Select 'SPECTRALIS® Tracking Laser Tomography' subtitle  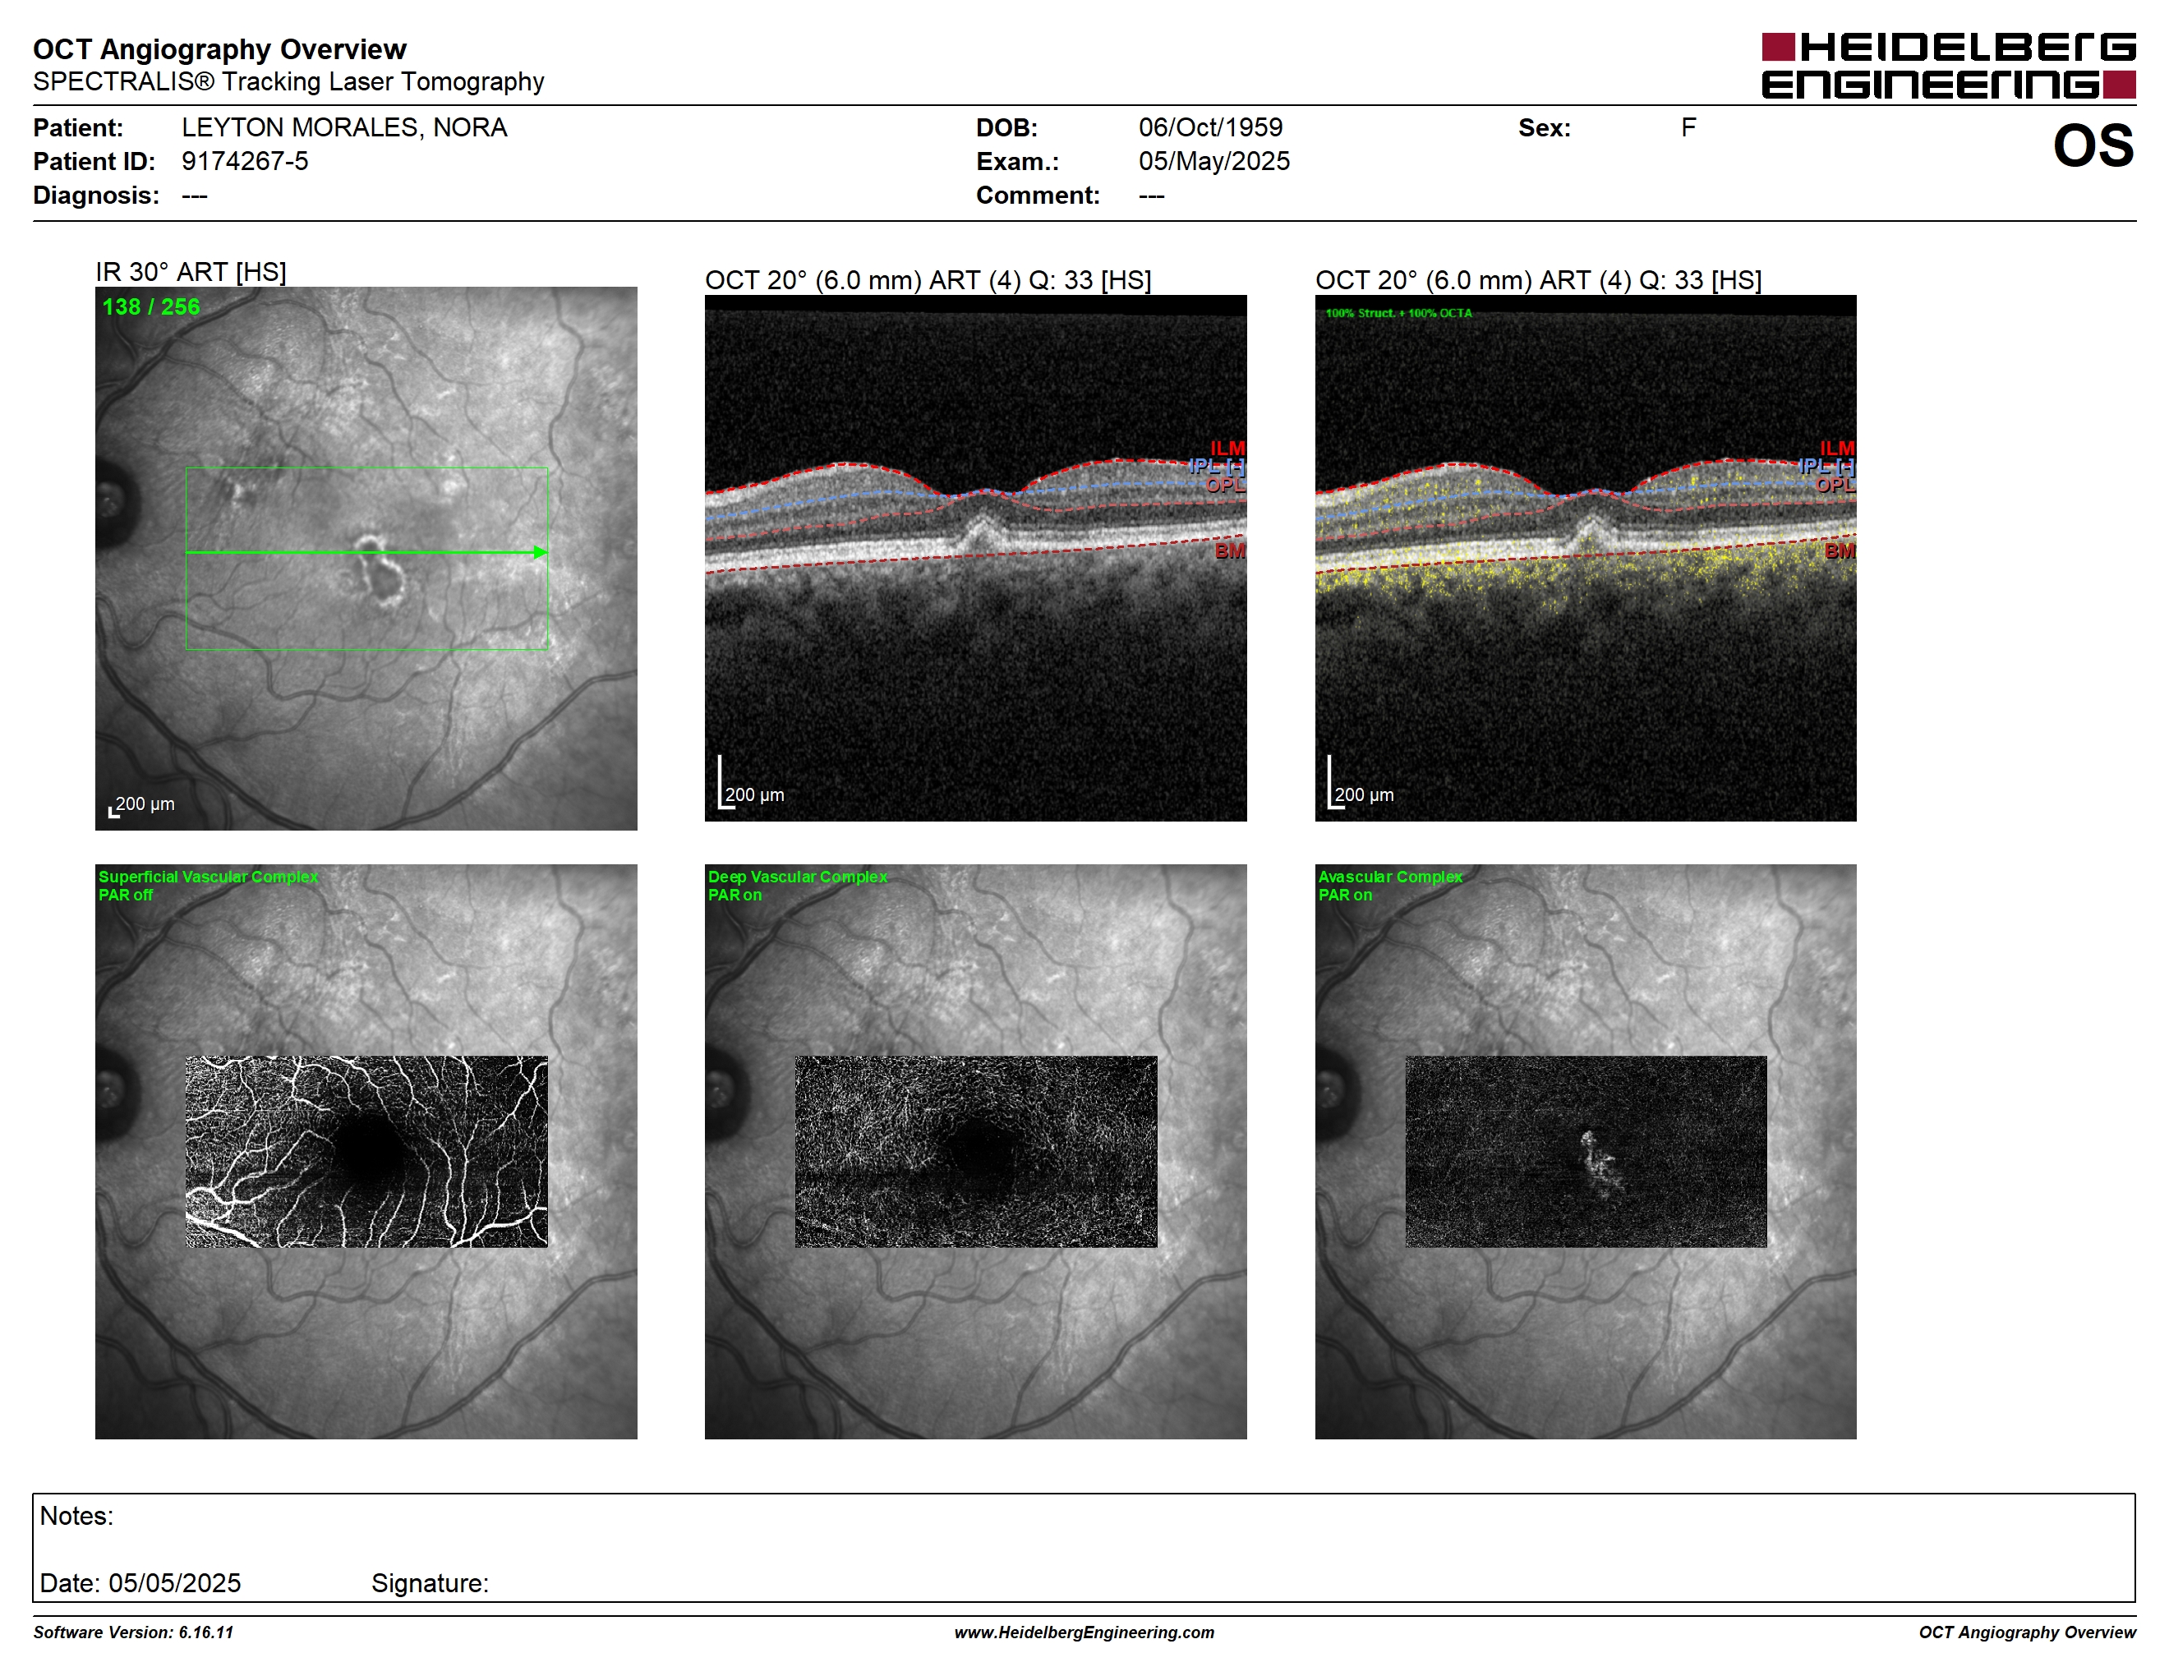pyautogui.click(x=288, y=81)
